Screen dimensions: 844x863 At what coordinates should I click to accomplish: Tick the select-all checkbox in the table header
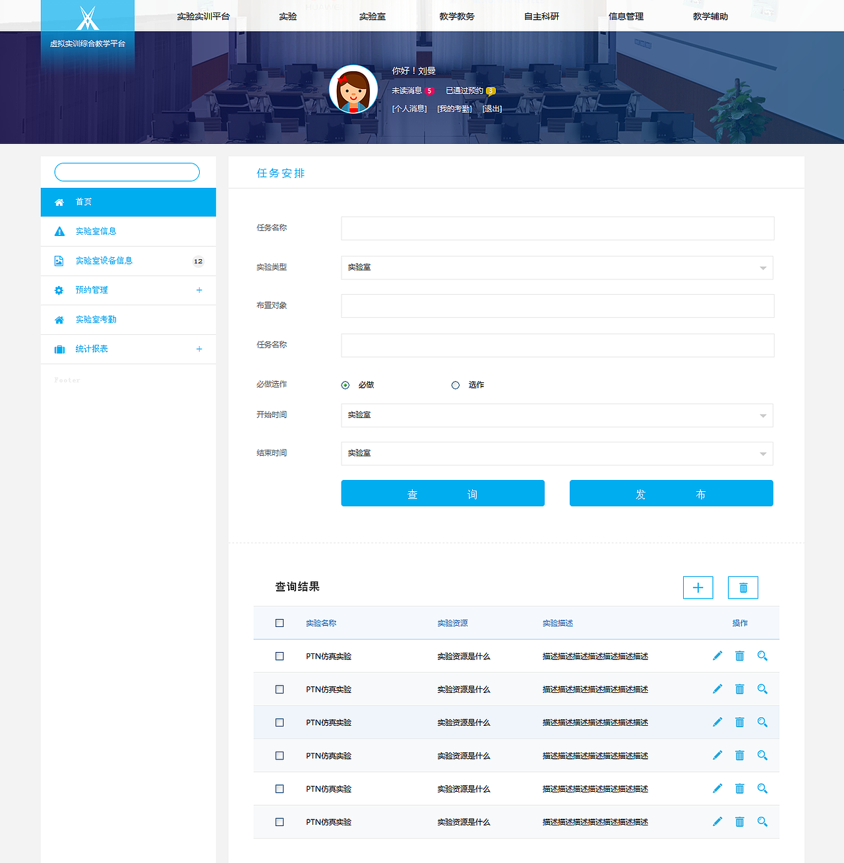[x=280, y=623]
